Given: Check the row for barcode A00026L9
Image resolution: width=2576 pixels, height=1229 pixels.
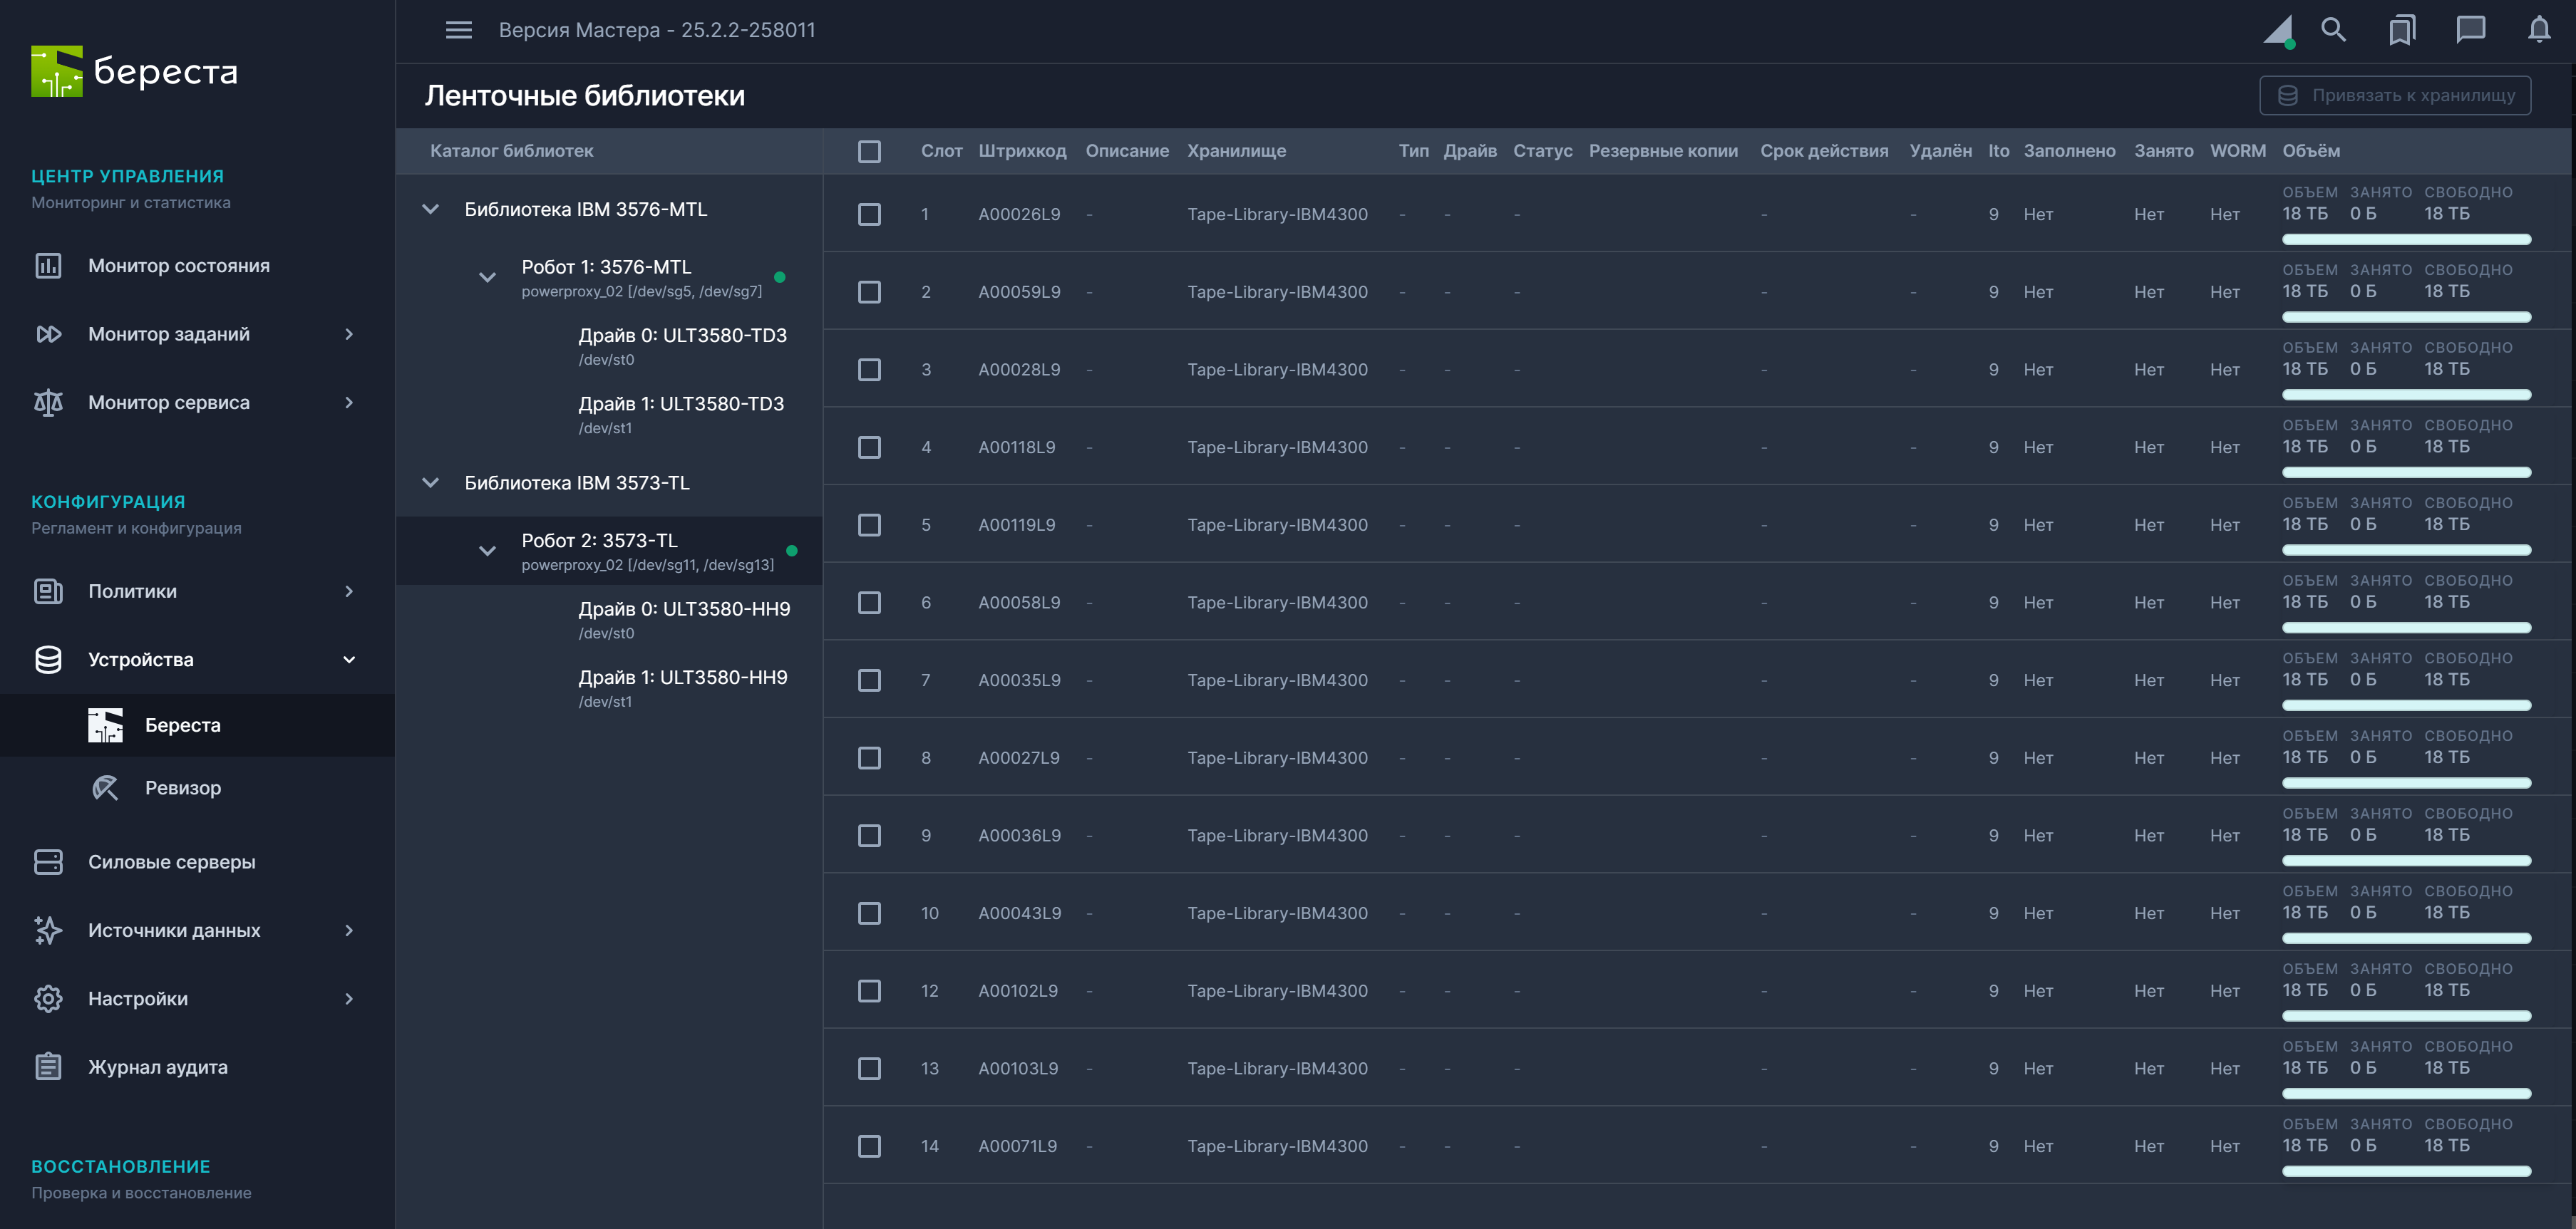Looking at the screenshot, I should click(x=869, y=214).
